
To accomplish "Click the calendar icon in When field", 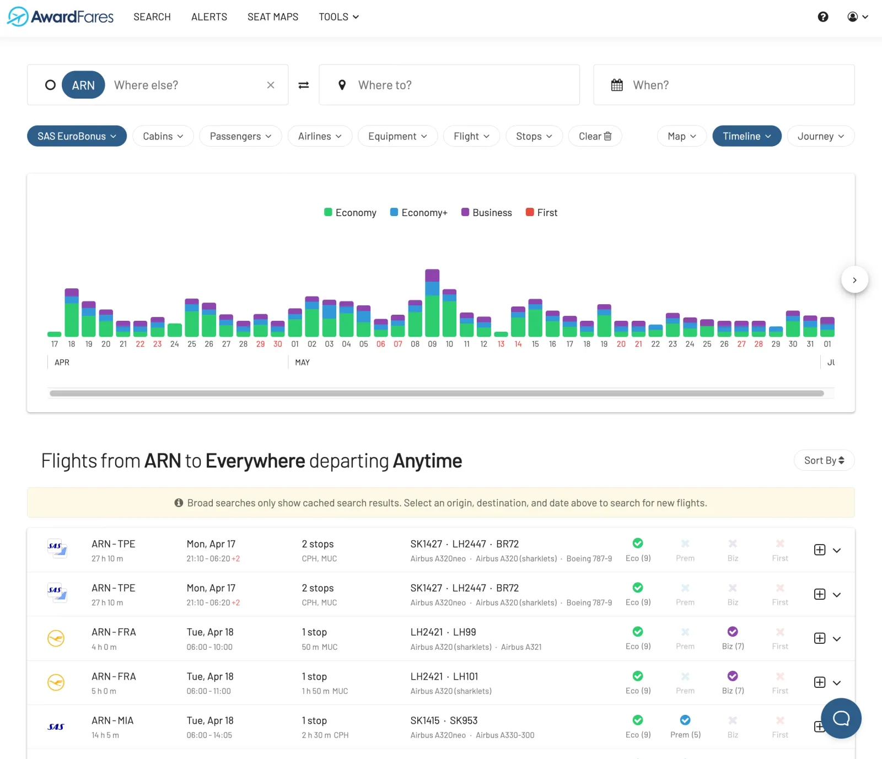I will point(617,85).
